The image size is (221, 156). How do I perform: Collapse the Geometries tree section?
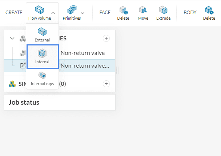pyautogui.click(x=12, y=38)
